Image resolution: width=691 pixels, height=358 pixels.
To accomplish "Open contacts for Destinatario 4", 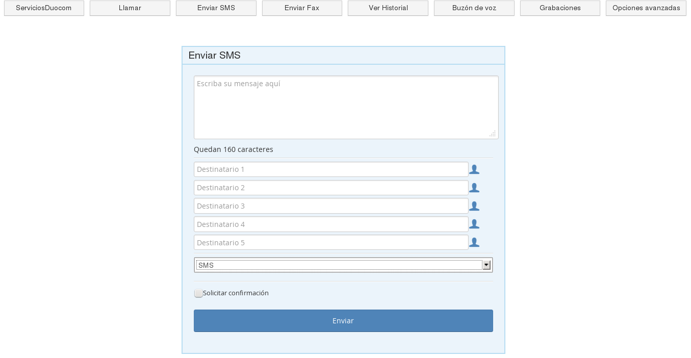I will point(474,224).
